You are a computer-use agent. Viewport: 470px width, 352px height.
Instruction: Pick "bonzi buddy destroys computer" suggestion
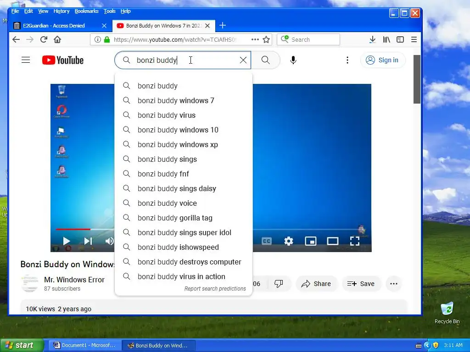(x=184, y=262)
